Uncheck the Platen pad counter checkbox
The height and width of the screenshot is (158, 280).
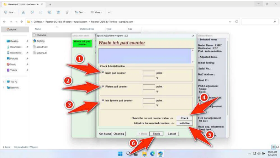coord(103,86)
